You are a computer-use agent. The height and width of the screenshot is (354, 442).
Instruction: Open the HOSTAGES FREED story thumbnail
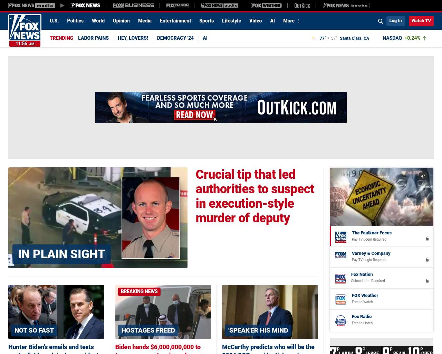(163, 312)
